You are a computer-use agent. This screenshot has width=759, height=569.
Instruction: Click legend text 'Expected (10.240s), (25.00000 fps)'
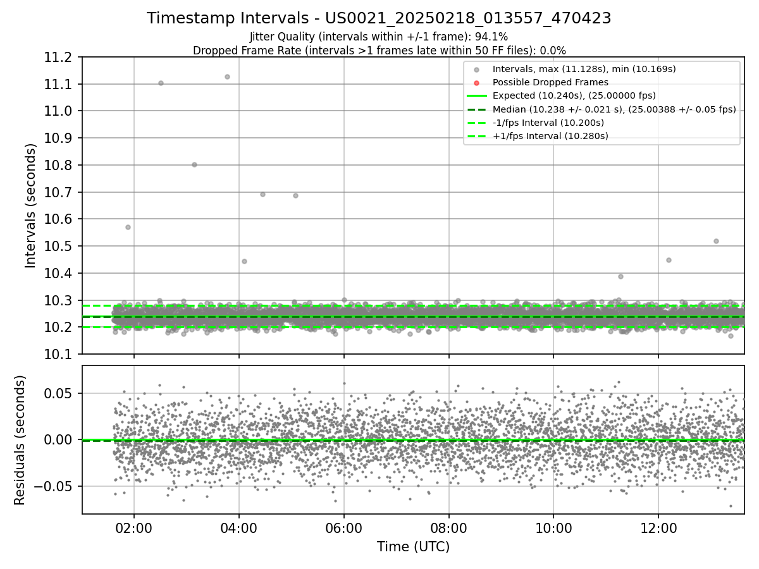(574, 95)
